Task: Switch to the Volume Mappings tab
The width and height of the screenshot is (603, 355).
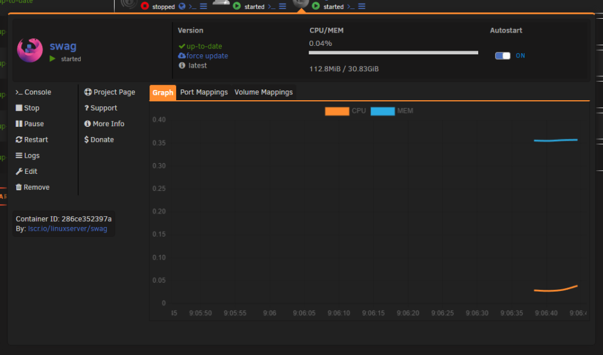Action: tap(264, 92)
